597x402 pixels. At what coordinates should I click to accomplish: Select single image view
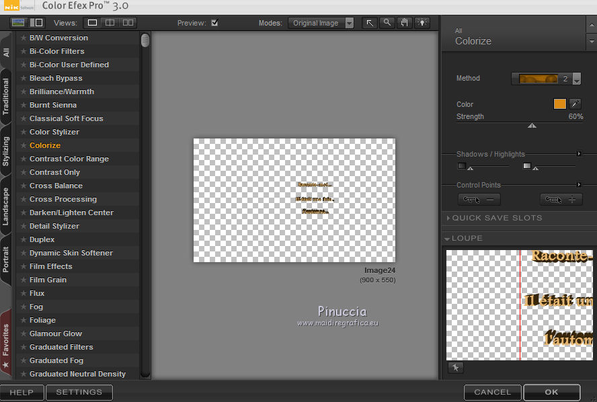coord(92,23)
